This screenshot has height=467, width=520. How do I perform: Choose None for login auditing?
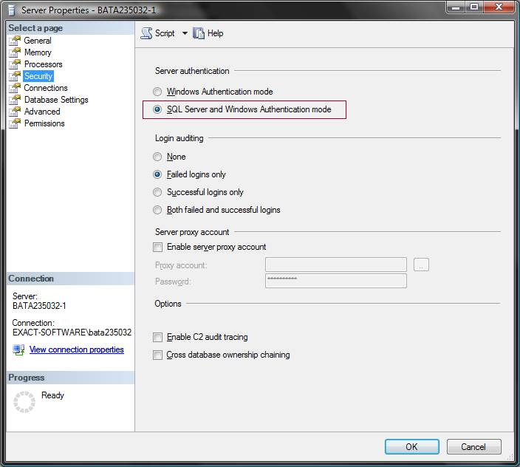[x=157, y=157]
